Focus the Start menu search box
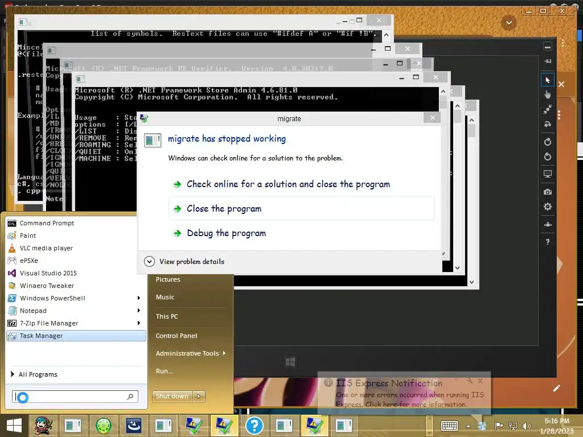This screenshot has height=437, width=583. coord(75,397)
